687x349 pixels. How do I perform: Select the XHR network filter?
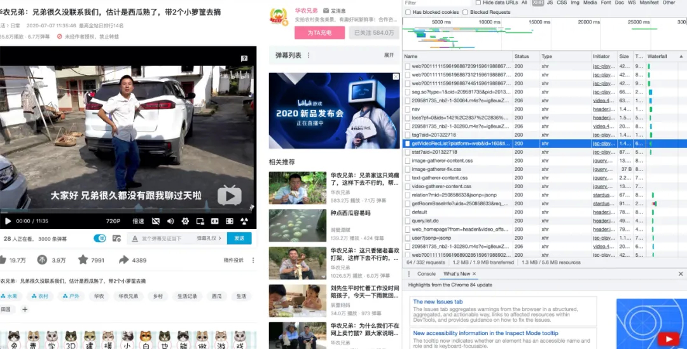[538, 3]
